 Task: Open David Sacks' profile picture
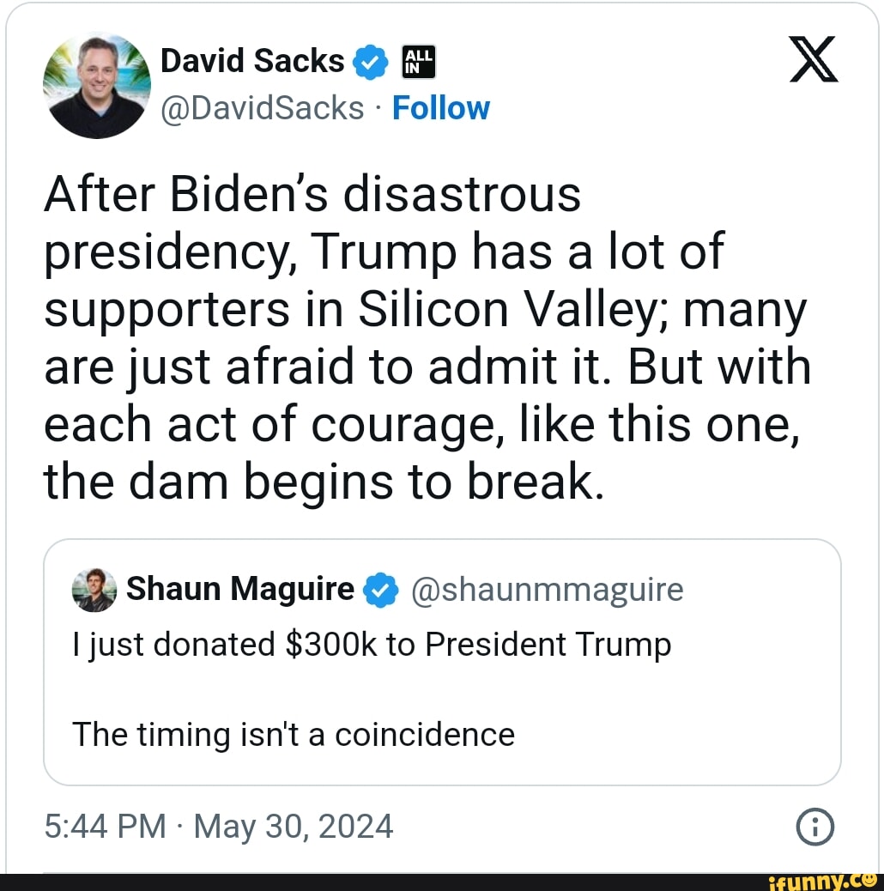[x=95, y=86]
